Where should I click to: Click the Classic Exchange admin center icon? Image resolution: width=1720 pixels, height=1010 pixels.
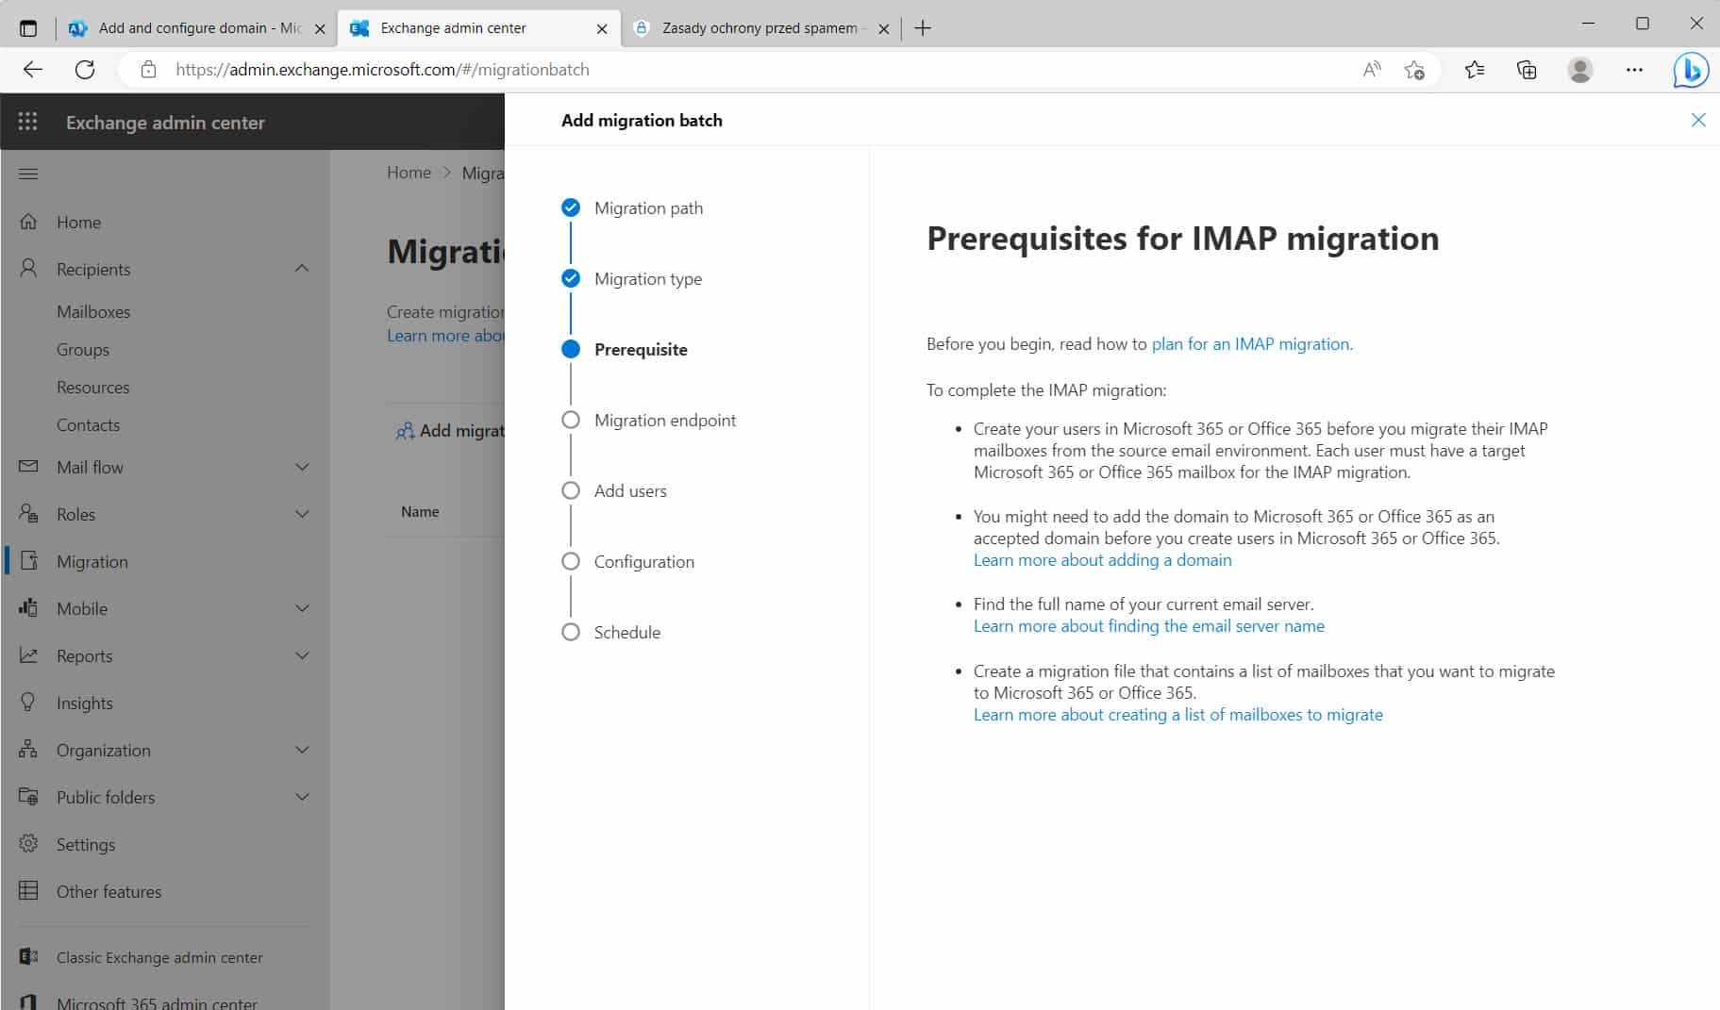(28, 957)
